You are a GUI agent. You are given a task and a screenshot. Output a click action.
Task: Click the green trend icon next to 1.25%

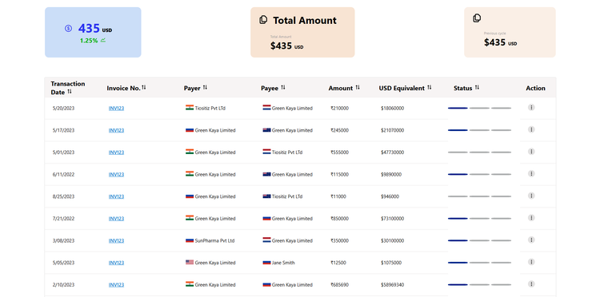point(103,40)
